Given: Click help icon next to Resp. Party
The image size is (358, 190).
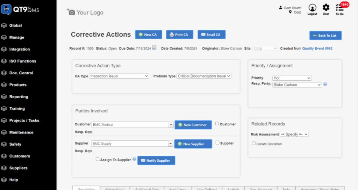Looking at the screenshot, I should pos(325,84).
